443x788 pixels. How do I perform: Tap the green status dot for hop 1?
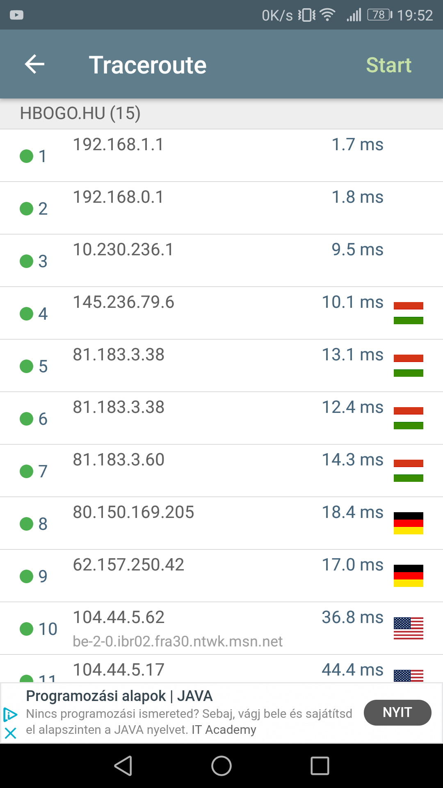(x=27, y=156)
